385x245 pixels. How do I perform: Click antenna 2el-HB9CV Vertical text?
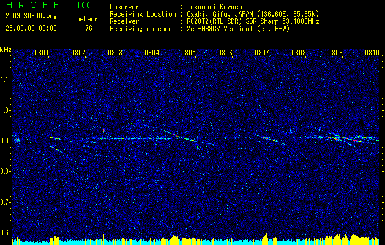coord(238,29)
